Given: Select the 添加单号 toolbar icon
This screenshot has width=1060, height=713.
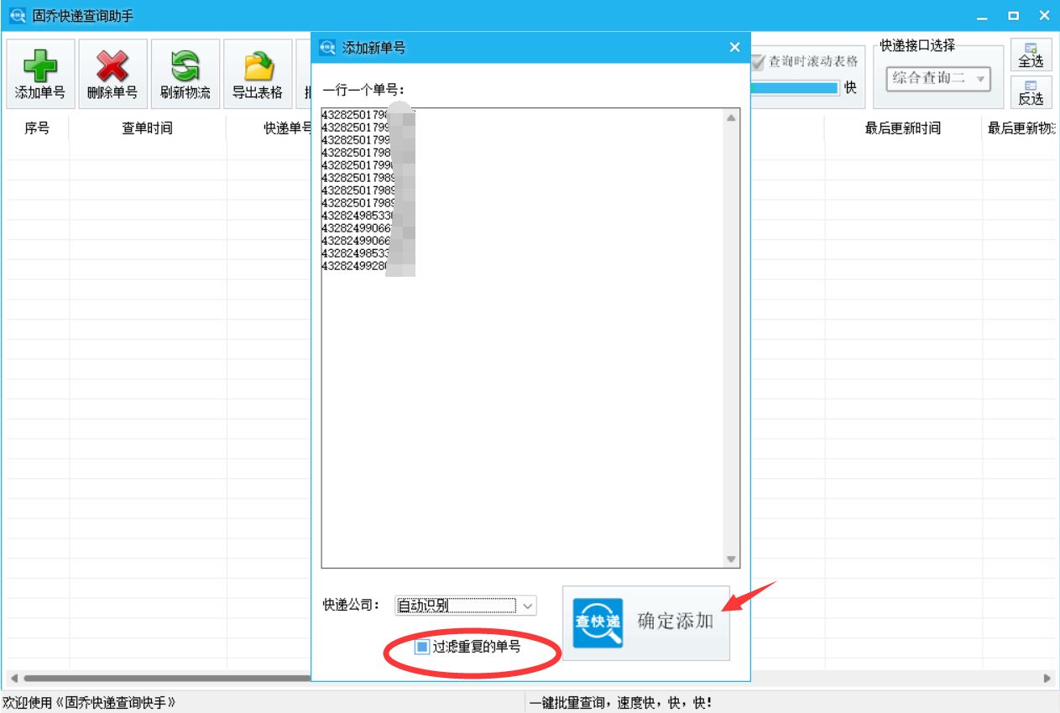Looking at the screenshot, I should pos(40,67).
